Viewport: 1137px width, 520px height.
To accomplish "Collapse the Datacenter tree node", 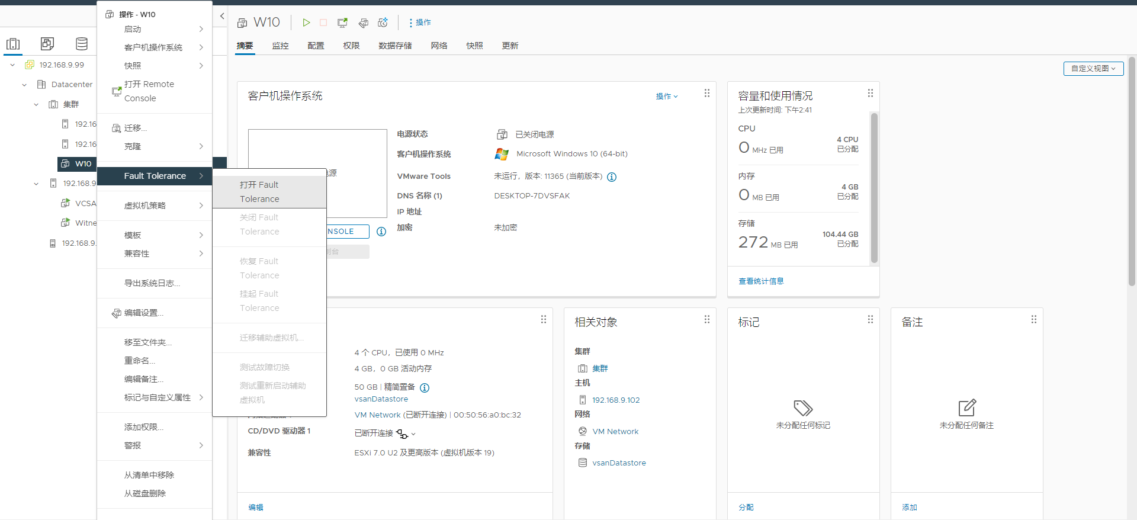I will click(24, 85).
